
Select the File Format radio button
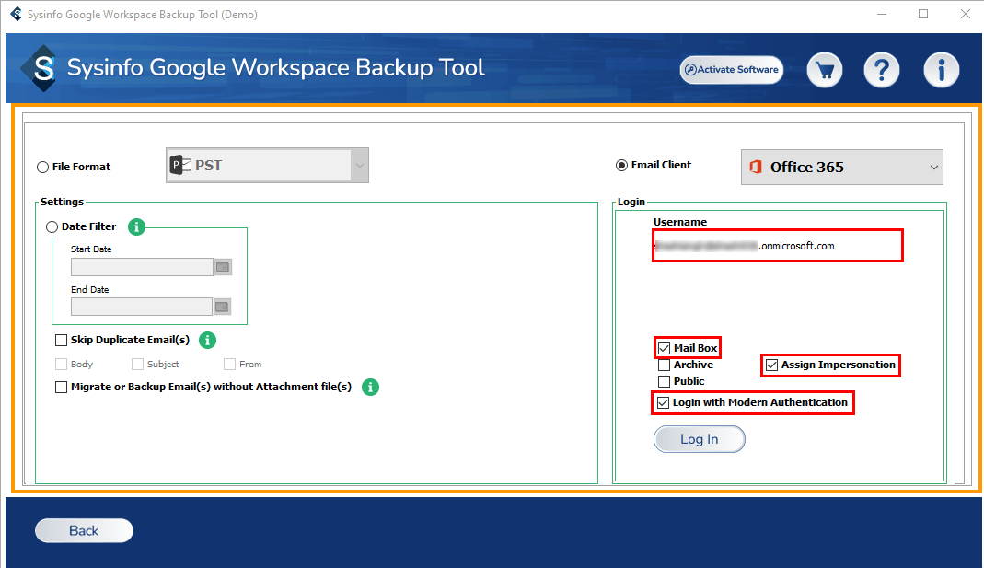tap(42, 167)
